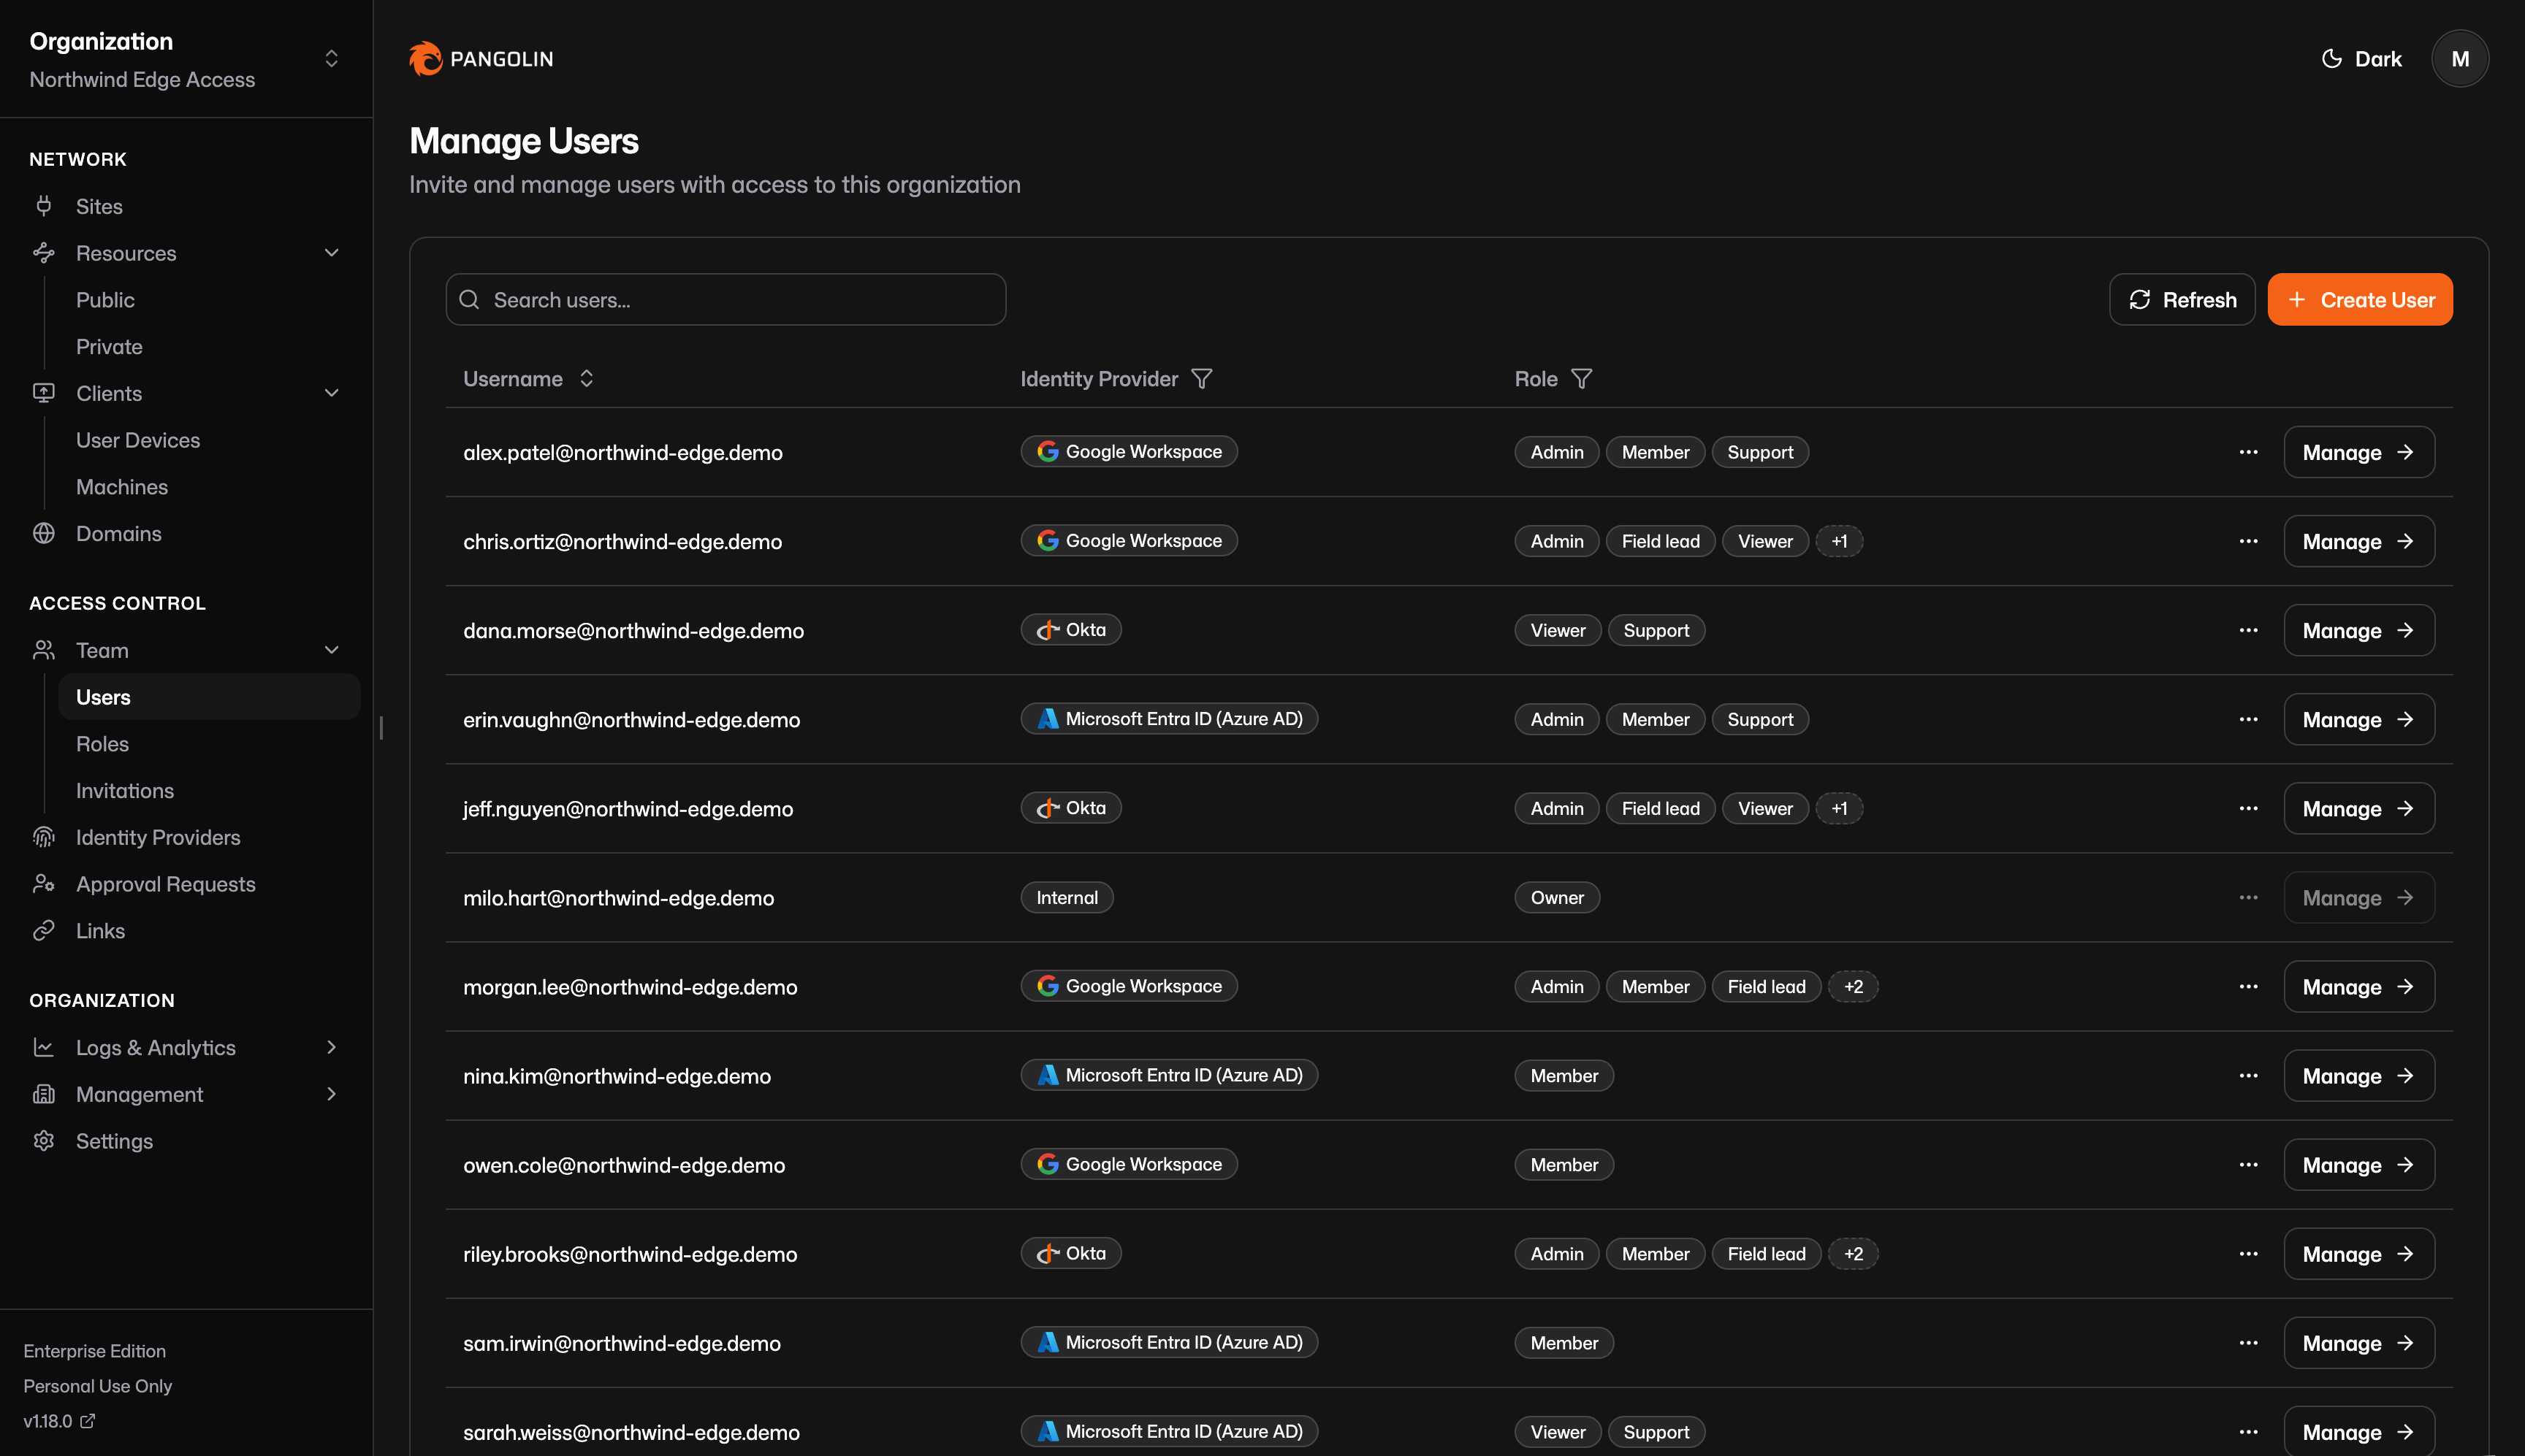
Task: Expand Logs & Analytics chevron
Action: [331, 1047]
